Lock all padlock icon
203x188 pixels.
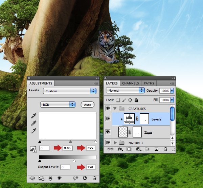point(136,100)
